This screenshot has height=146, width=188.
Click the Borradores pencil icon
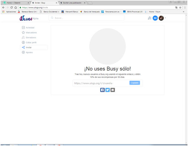(x=23, y=37)
